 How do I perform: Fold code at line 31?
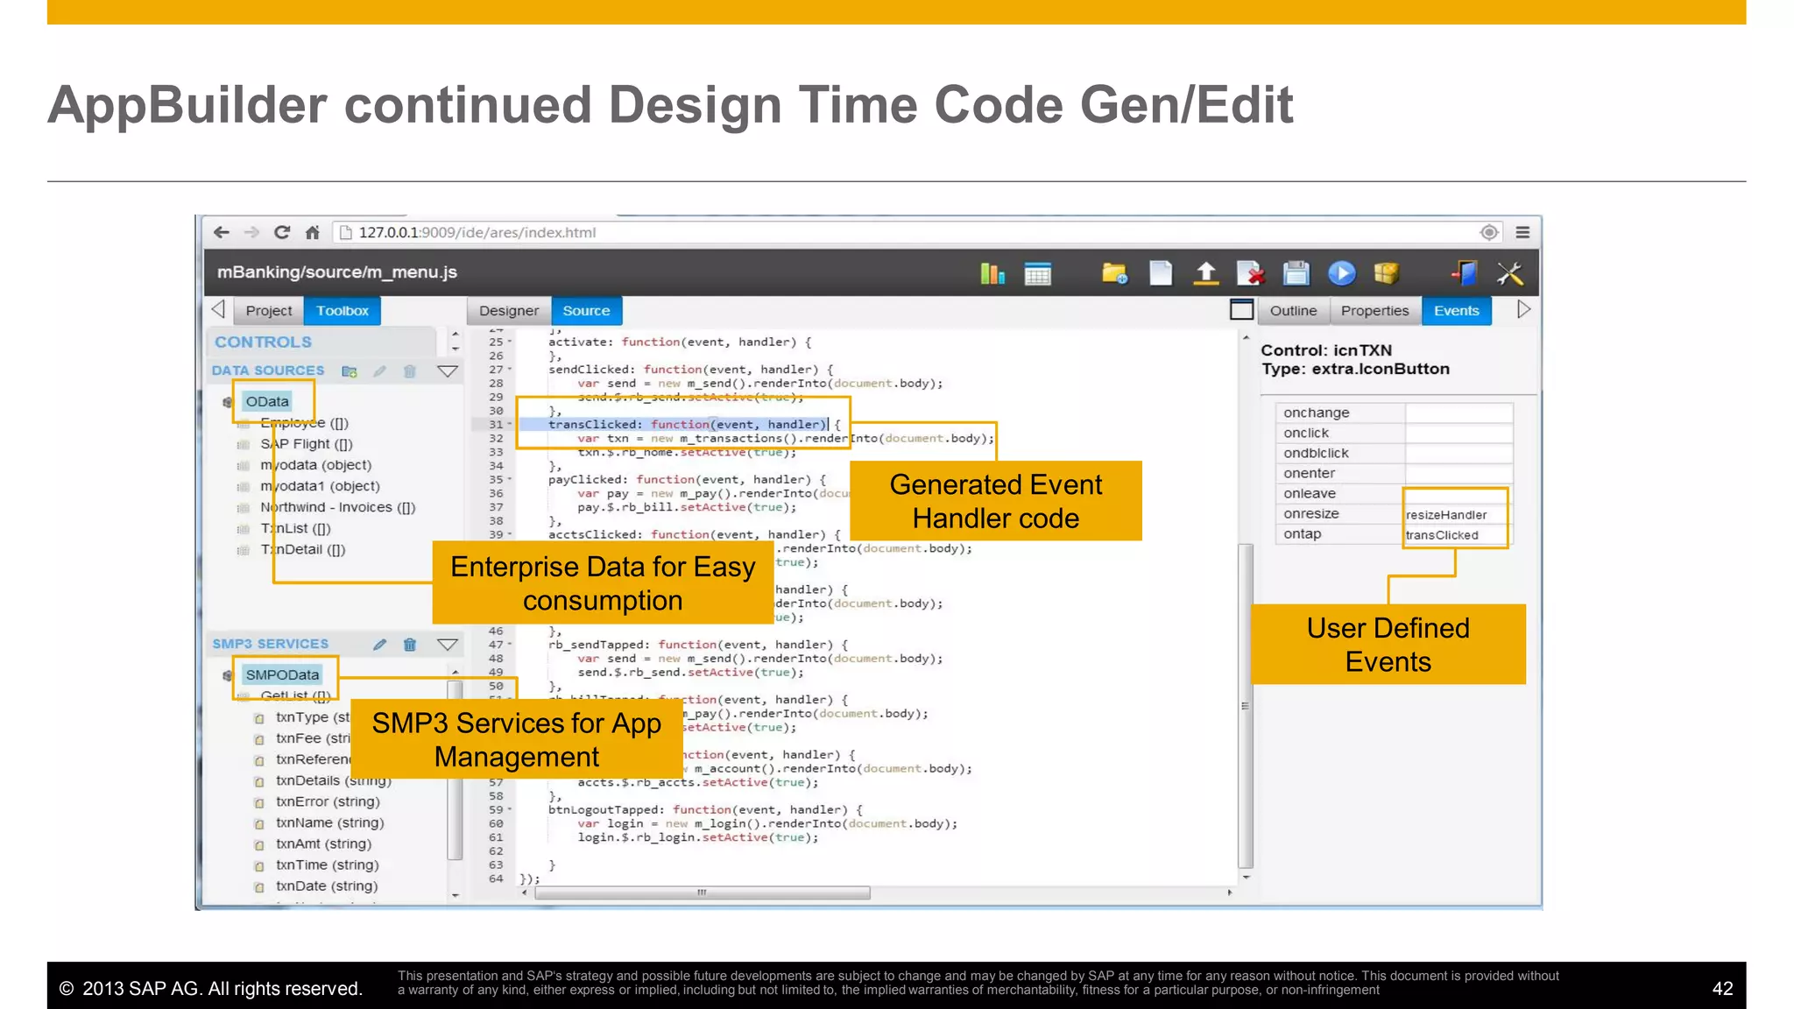(510, 425)
